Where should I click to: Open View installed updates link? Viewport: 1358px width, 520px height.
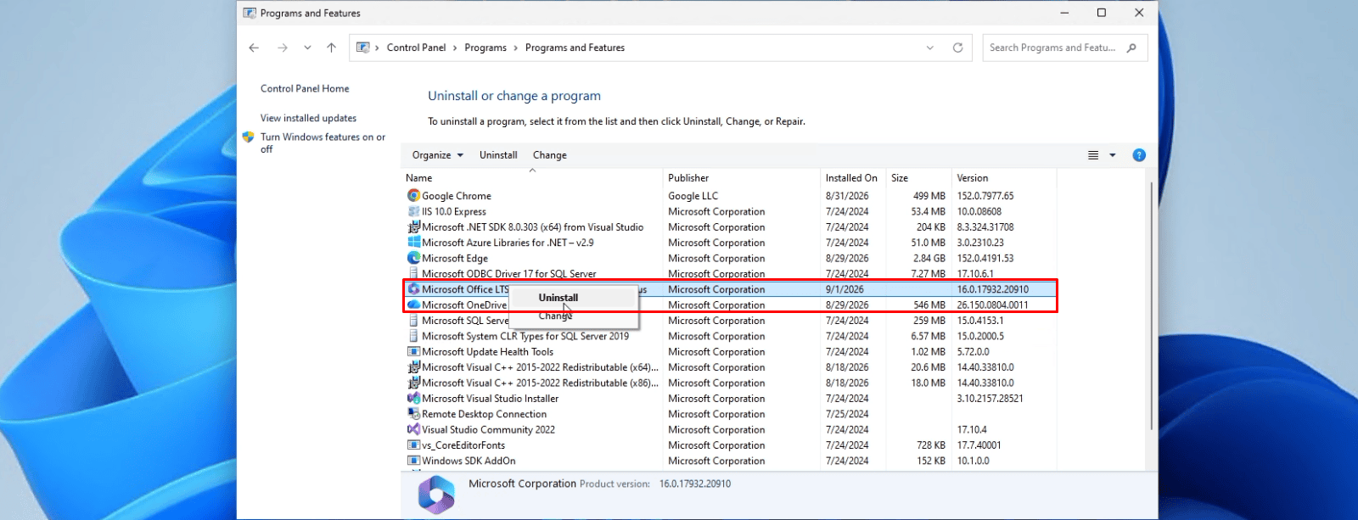[308, 118]
